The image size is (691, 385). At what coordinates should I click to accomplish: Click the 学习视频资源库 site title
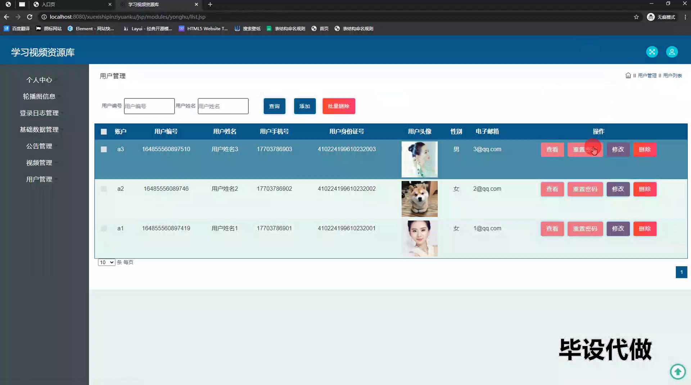tap(43, 52)
